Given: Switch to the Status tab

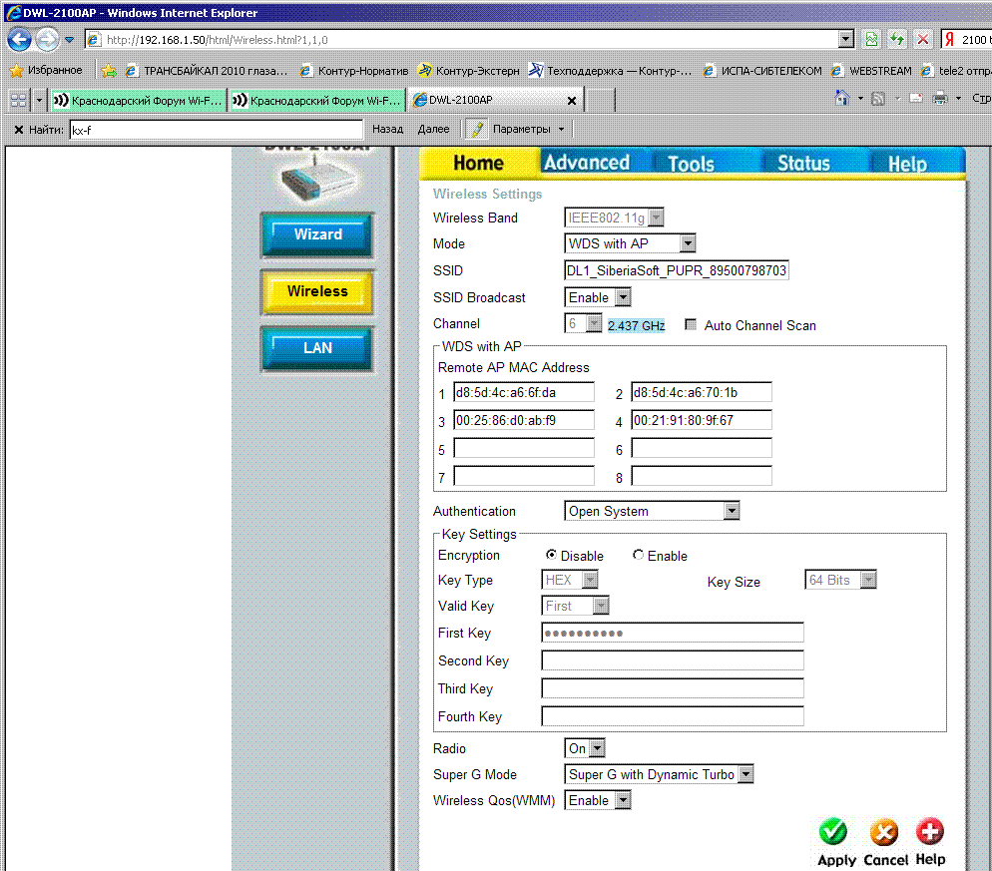Looking at the screenshot, I should pyautogui.click(x=803, y=164).
